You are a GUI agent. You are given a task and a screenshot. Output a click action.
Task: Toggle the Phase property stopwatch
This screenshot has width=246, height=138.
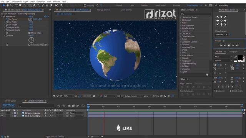pos(7,36)
